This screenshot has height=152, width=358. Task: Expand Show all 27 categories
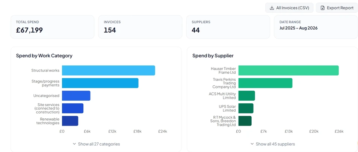(96, 144)
